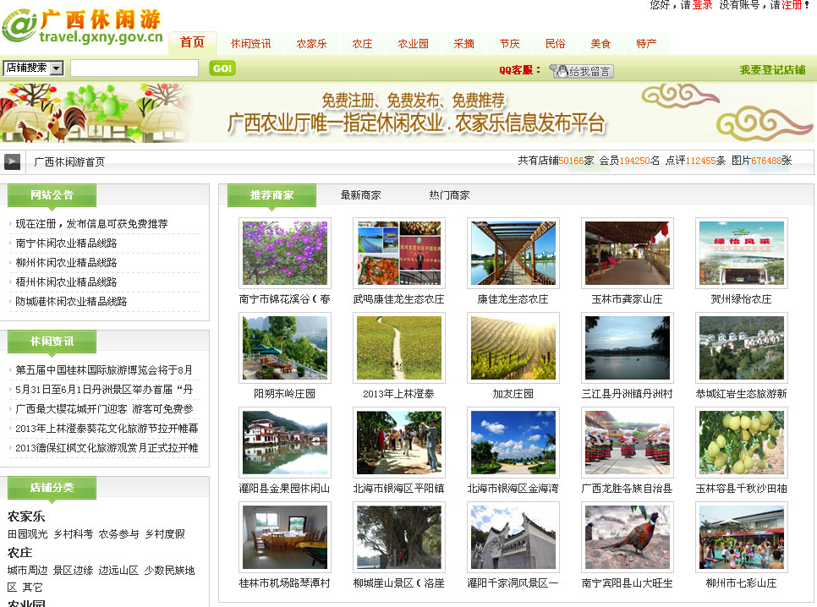The width and height of the screenshot is (817, 607).
Task: Click the QQ 给我留言 penguin icon
Action: [582, 71]
